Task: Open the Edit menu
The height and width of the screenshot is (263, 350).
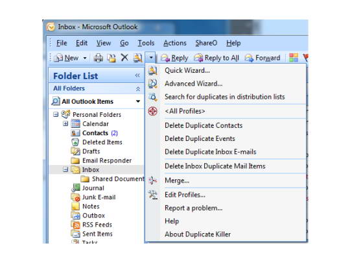Action: click(x=82, y=43)
